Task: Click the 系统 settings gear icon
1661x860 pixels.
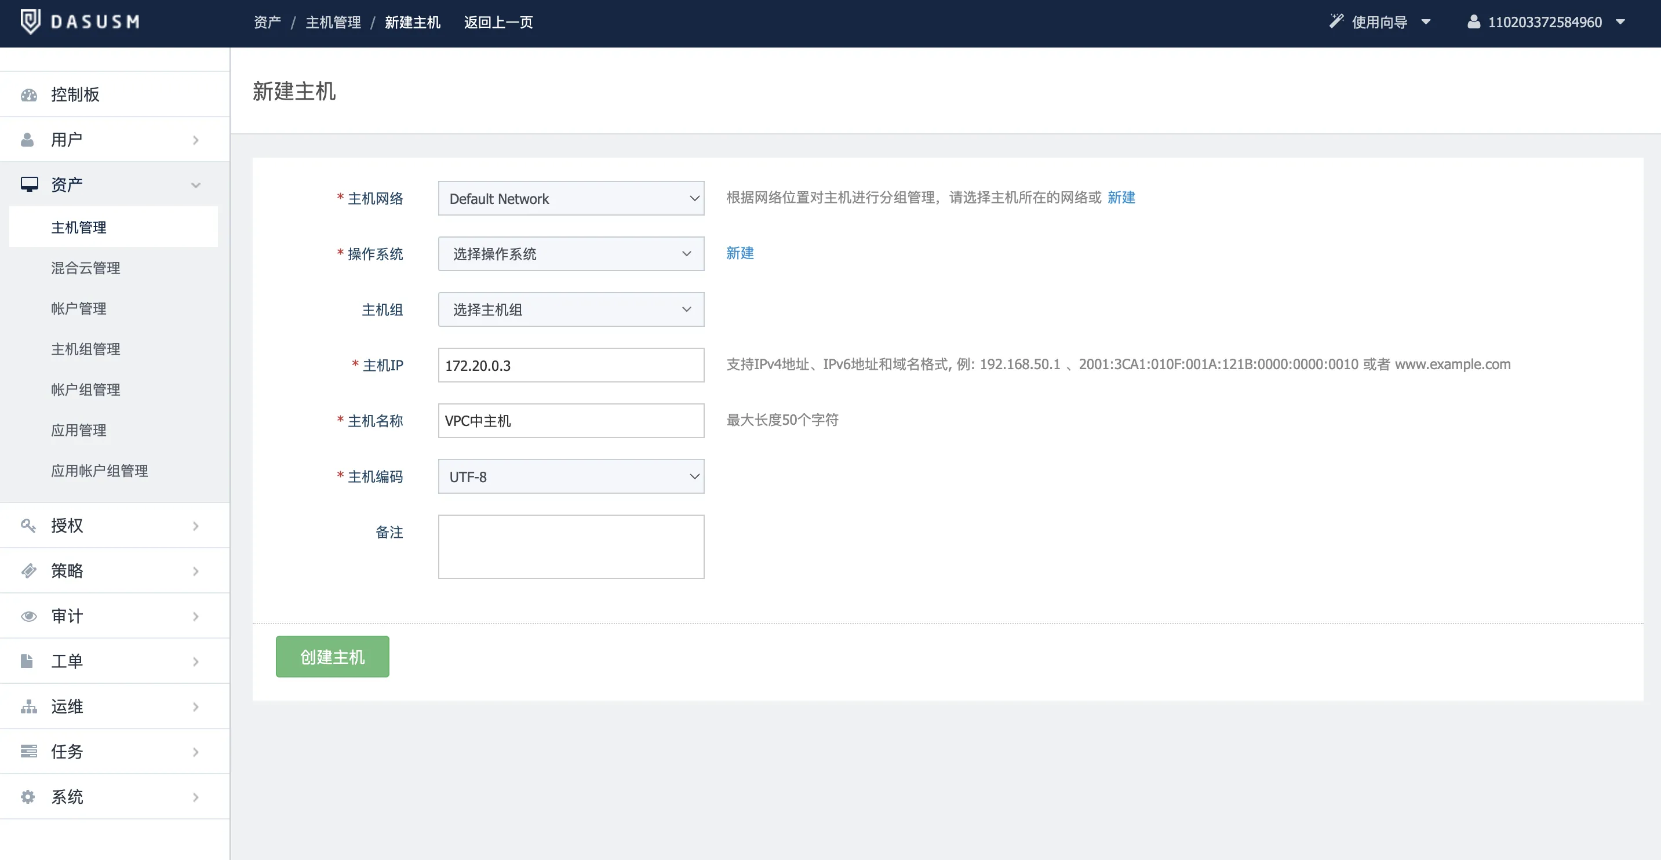Action: click(29, 796)
